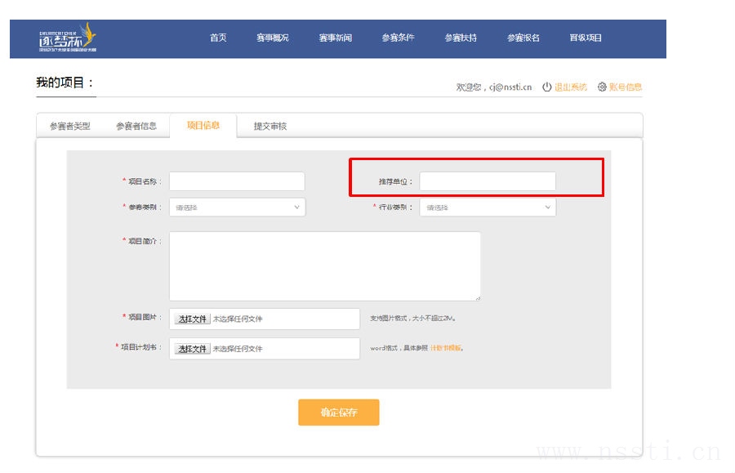Select the 项目信息 tab
This screenshot has height=473, width=735.
(203, 125)
